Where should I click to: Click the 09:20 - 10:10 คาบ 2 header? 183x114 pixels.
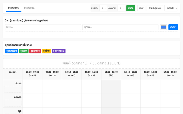pyautogui.click(x=52, y=74)
